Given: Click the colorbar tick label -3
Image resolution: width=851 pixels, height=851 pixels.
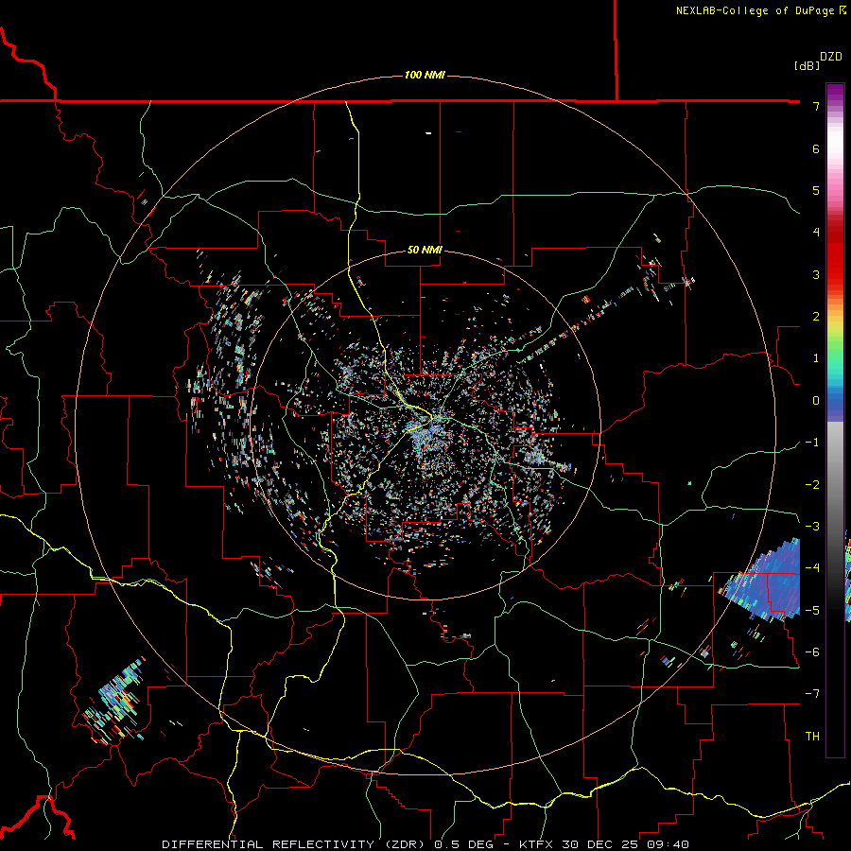Looking at the screenshot, I should click(812, 527).
